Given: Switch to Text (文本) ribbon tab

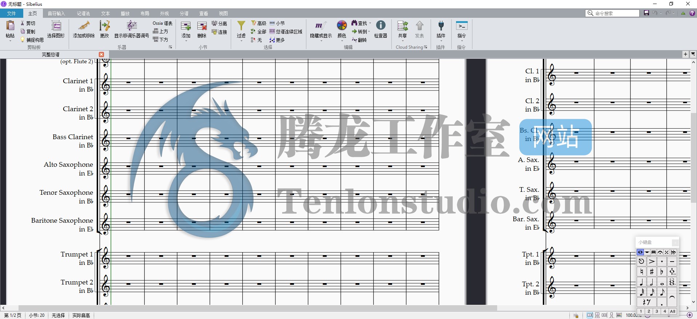Looking at the screenshot, I should 105,13.
